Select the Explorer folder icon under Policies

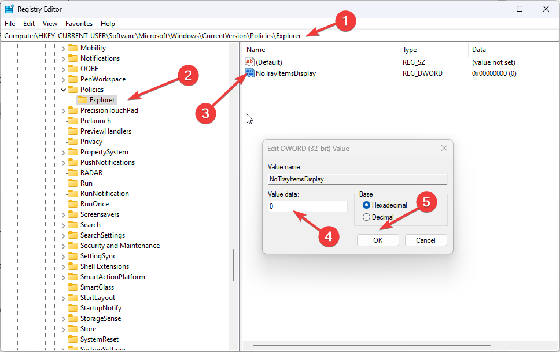tap(82, 100)
